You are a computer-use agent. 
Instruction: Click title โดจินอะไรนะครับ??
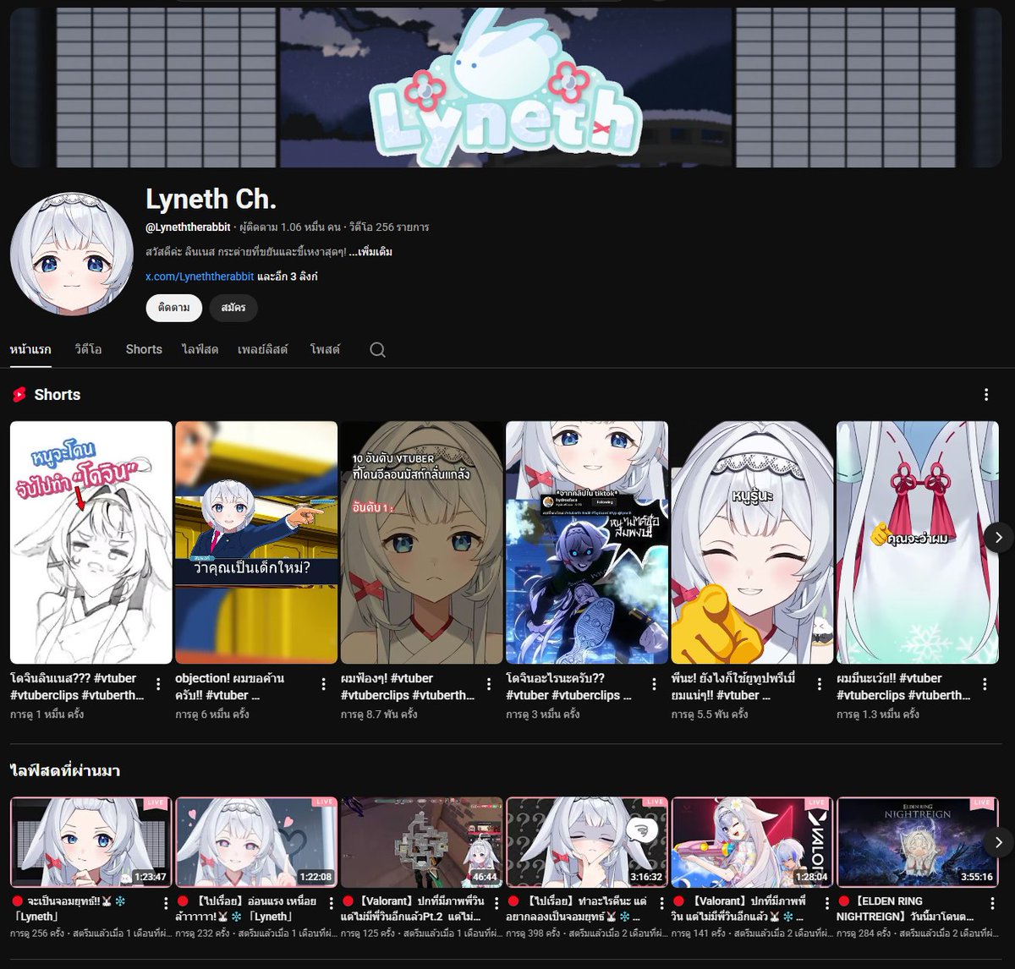coord(569,687)
